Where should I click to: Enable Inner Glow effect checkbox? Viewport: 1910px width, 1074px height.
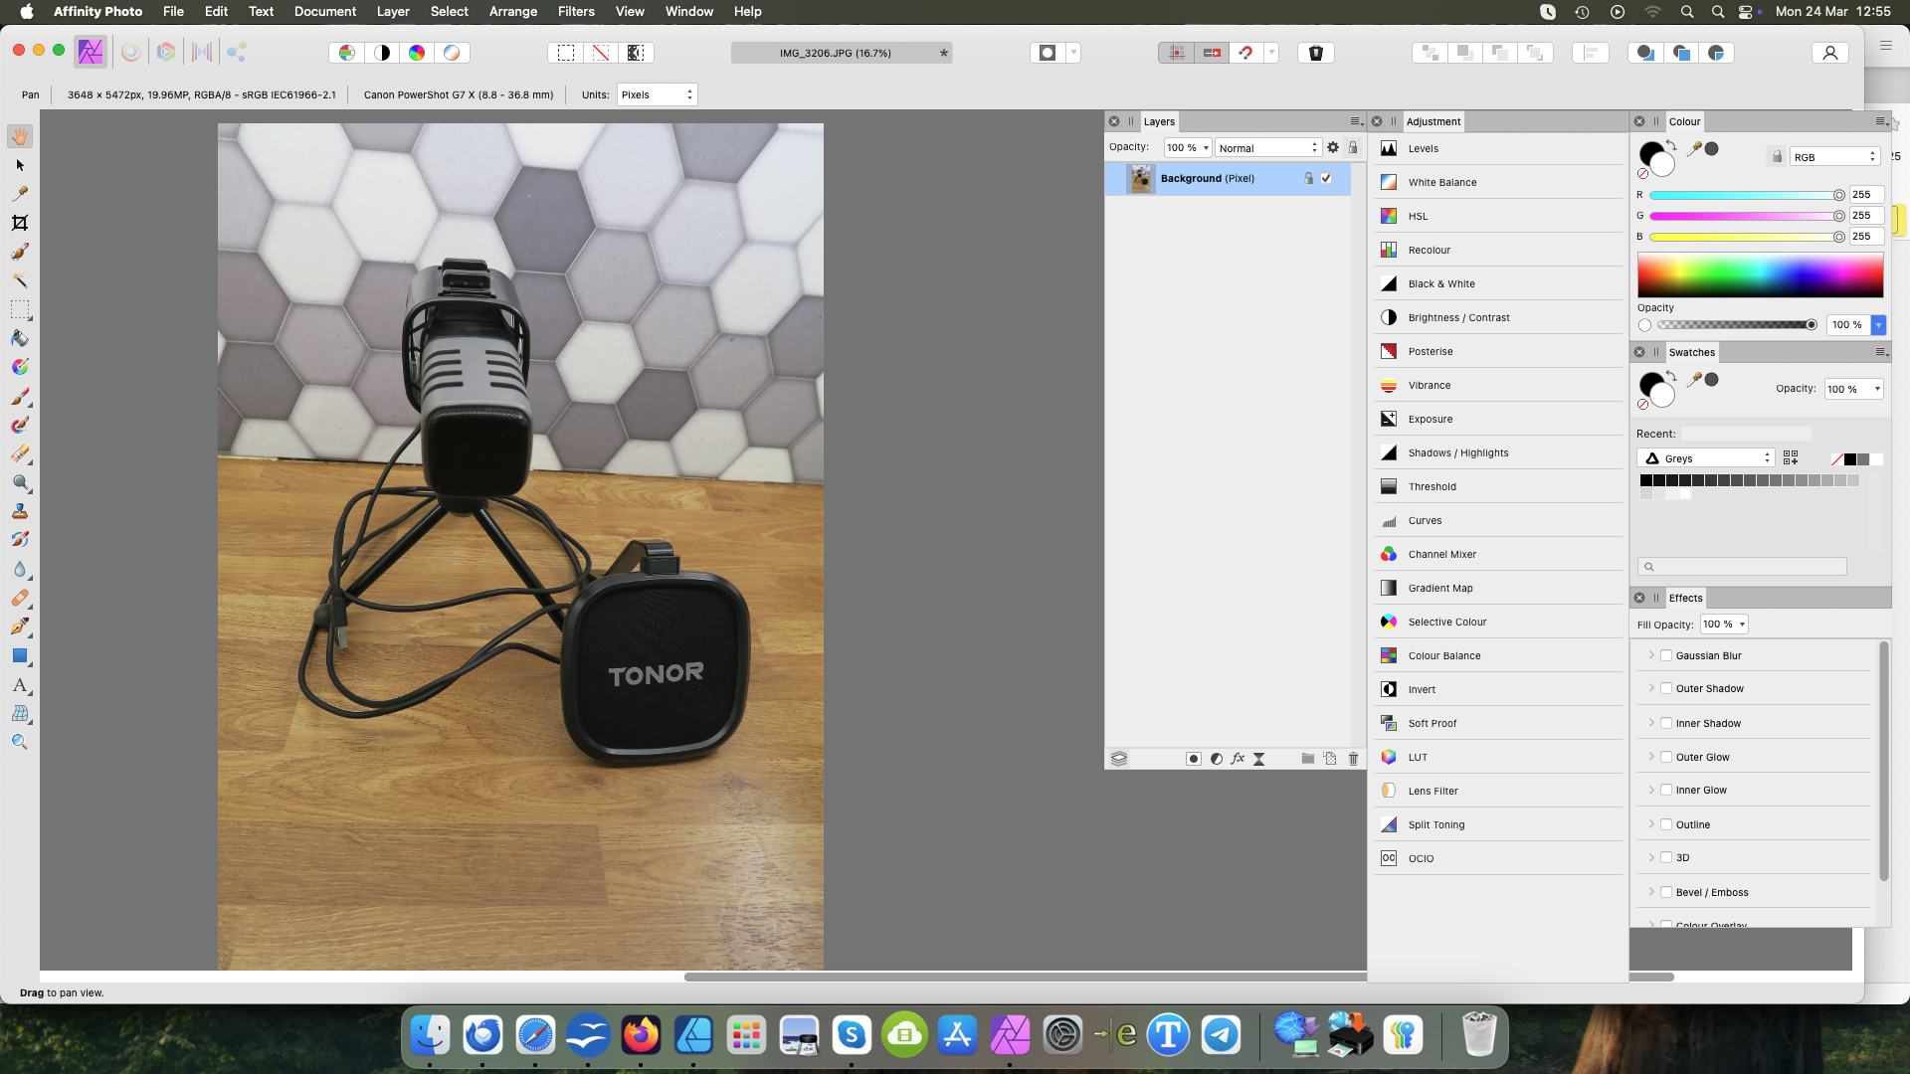(1666, 790)
